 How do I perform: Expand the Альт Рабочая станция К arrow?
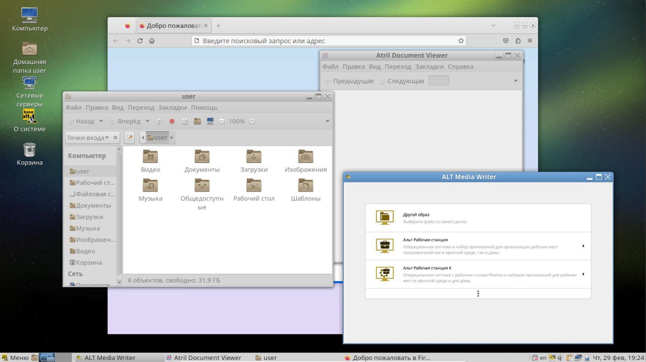pyautogui.click(x=583, y=274)
